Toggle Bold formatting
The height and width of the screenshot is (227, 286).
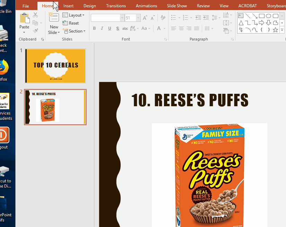coord(94,28)
